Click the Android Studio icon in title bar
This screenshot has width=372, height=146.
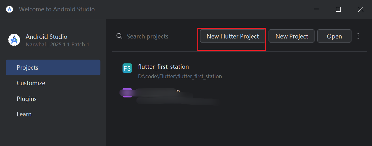[9, 9]
